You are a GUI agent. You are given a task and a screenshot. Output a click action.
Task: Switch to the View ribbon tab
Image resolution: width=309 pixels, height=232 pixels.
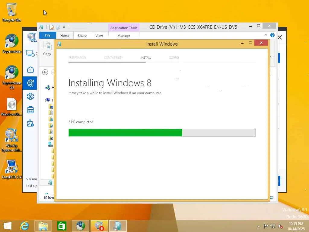(99, 36)
